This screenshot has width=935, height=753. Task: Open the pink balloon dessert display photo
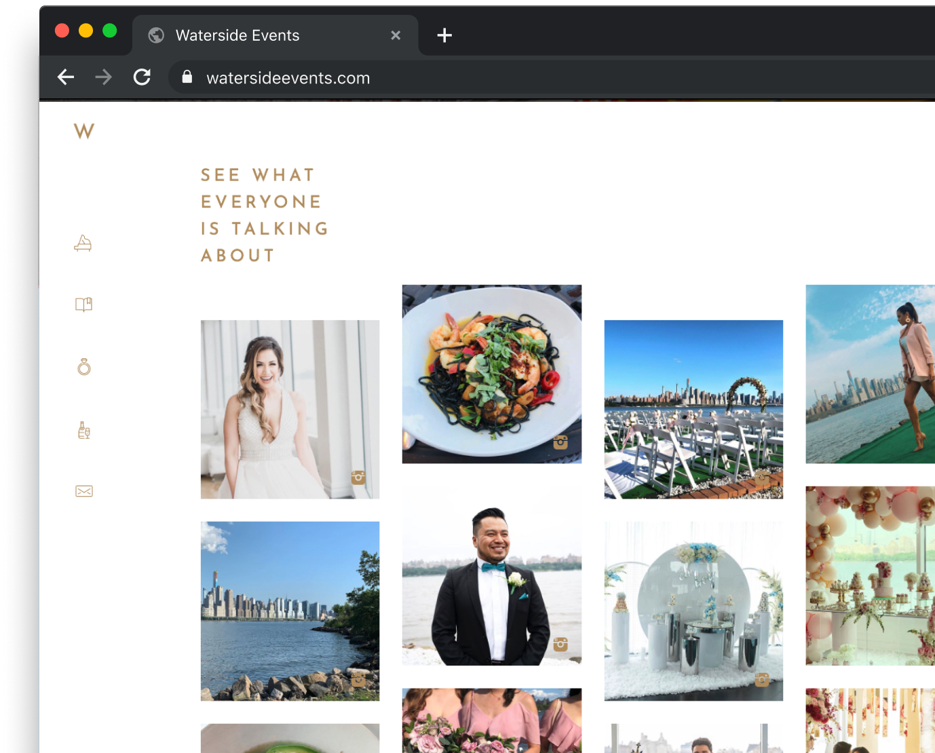pos(871,576)
